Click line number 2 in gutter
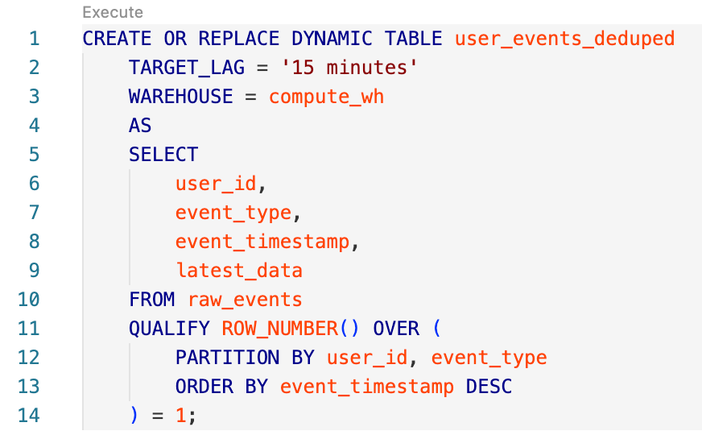 click(x=35, y=68)
